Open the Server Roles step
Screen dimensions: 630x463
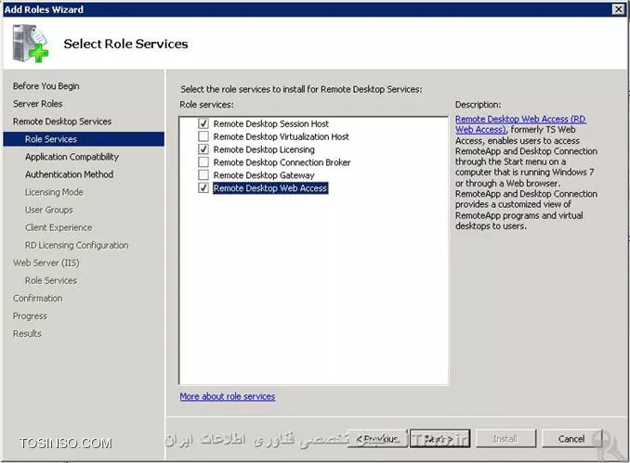click(38, 104)
